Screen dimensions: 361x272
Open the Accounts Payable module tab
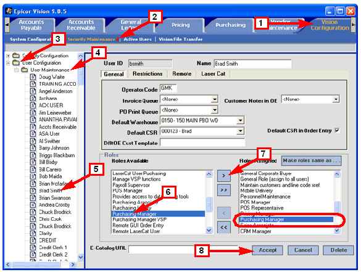tap(31, 25)
